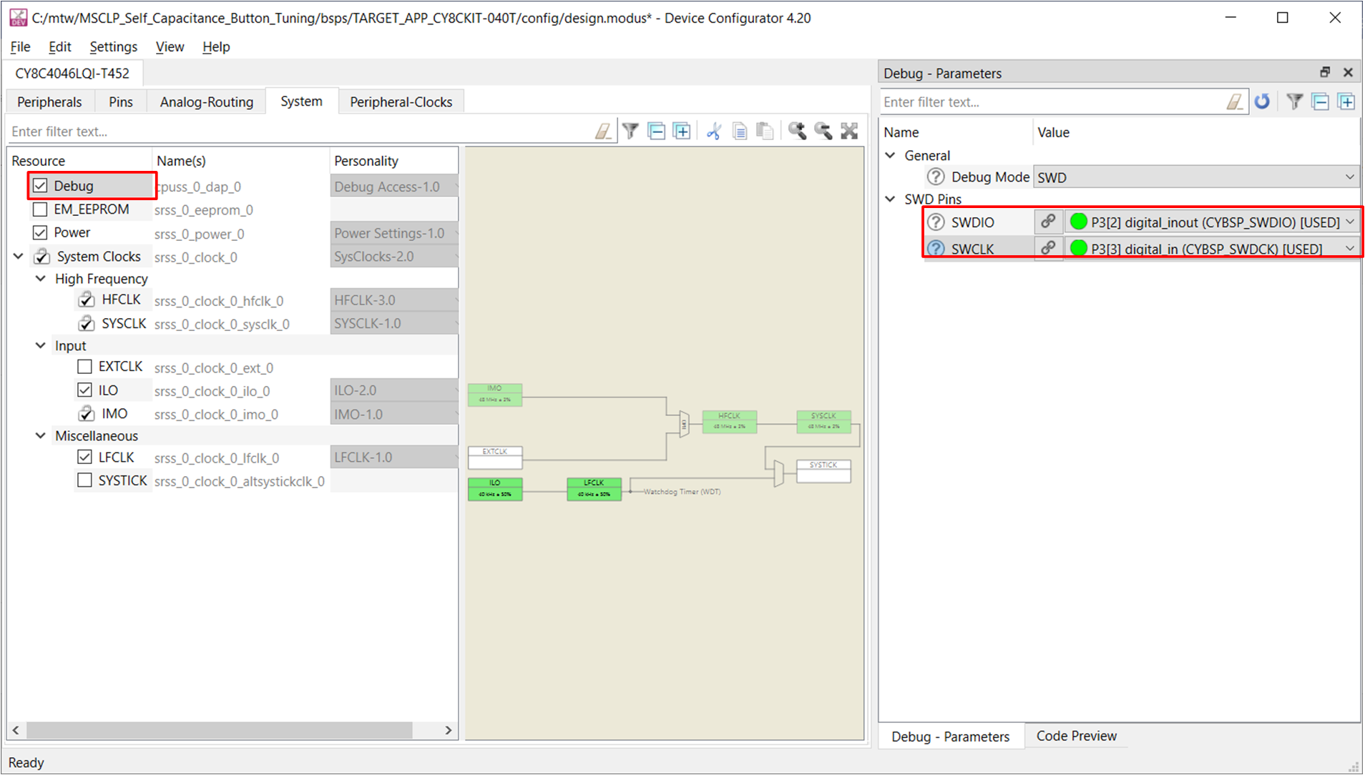Reset parameters with the blue refresh arrow
The width and height of the screenshot is (1365, 775).
pyautogui.click(x=1262, y=102)
